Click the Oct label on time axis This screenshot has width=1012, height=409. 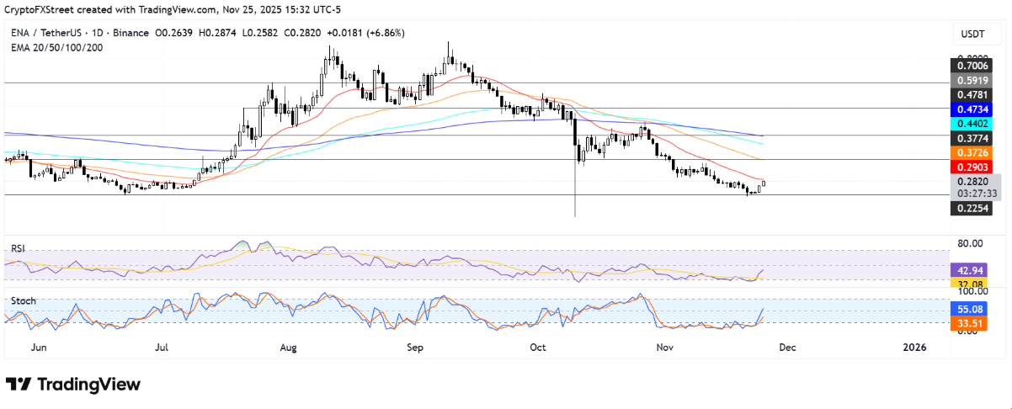pyautogui.click(x=539, y=347)
